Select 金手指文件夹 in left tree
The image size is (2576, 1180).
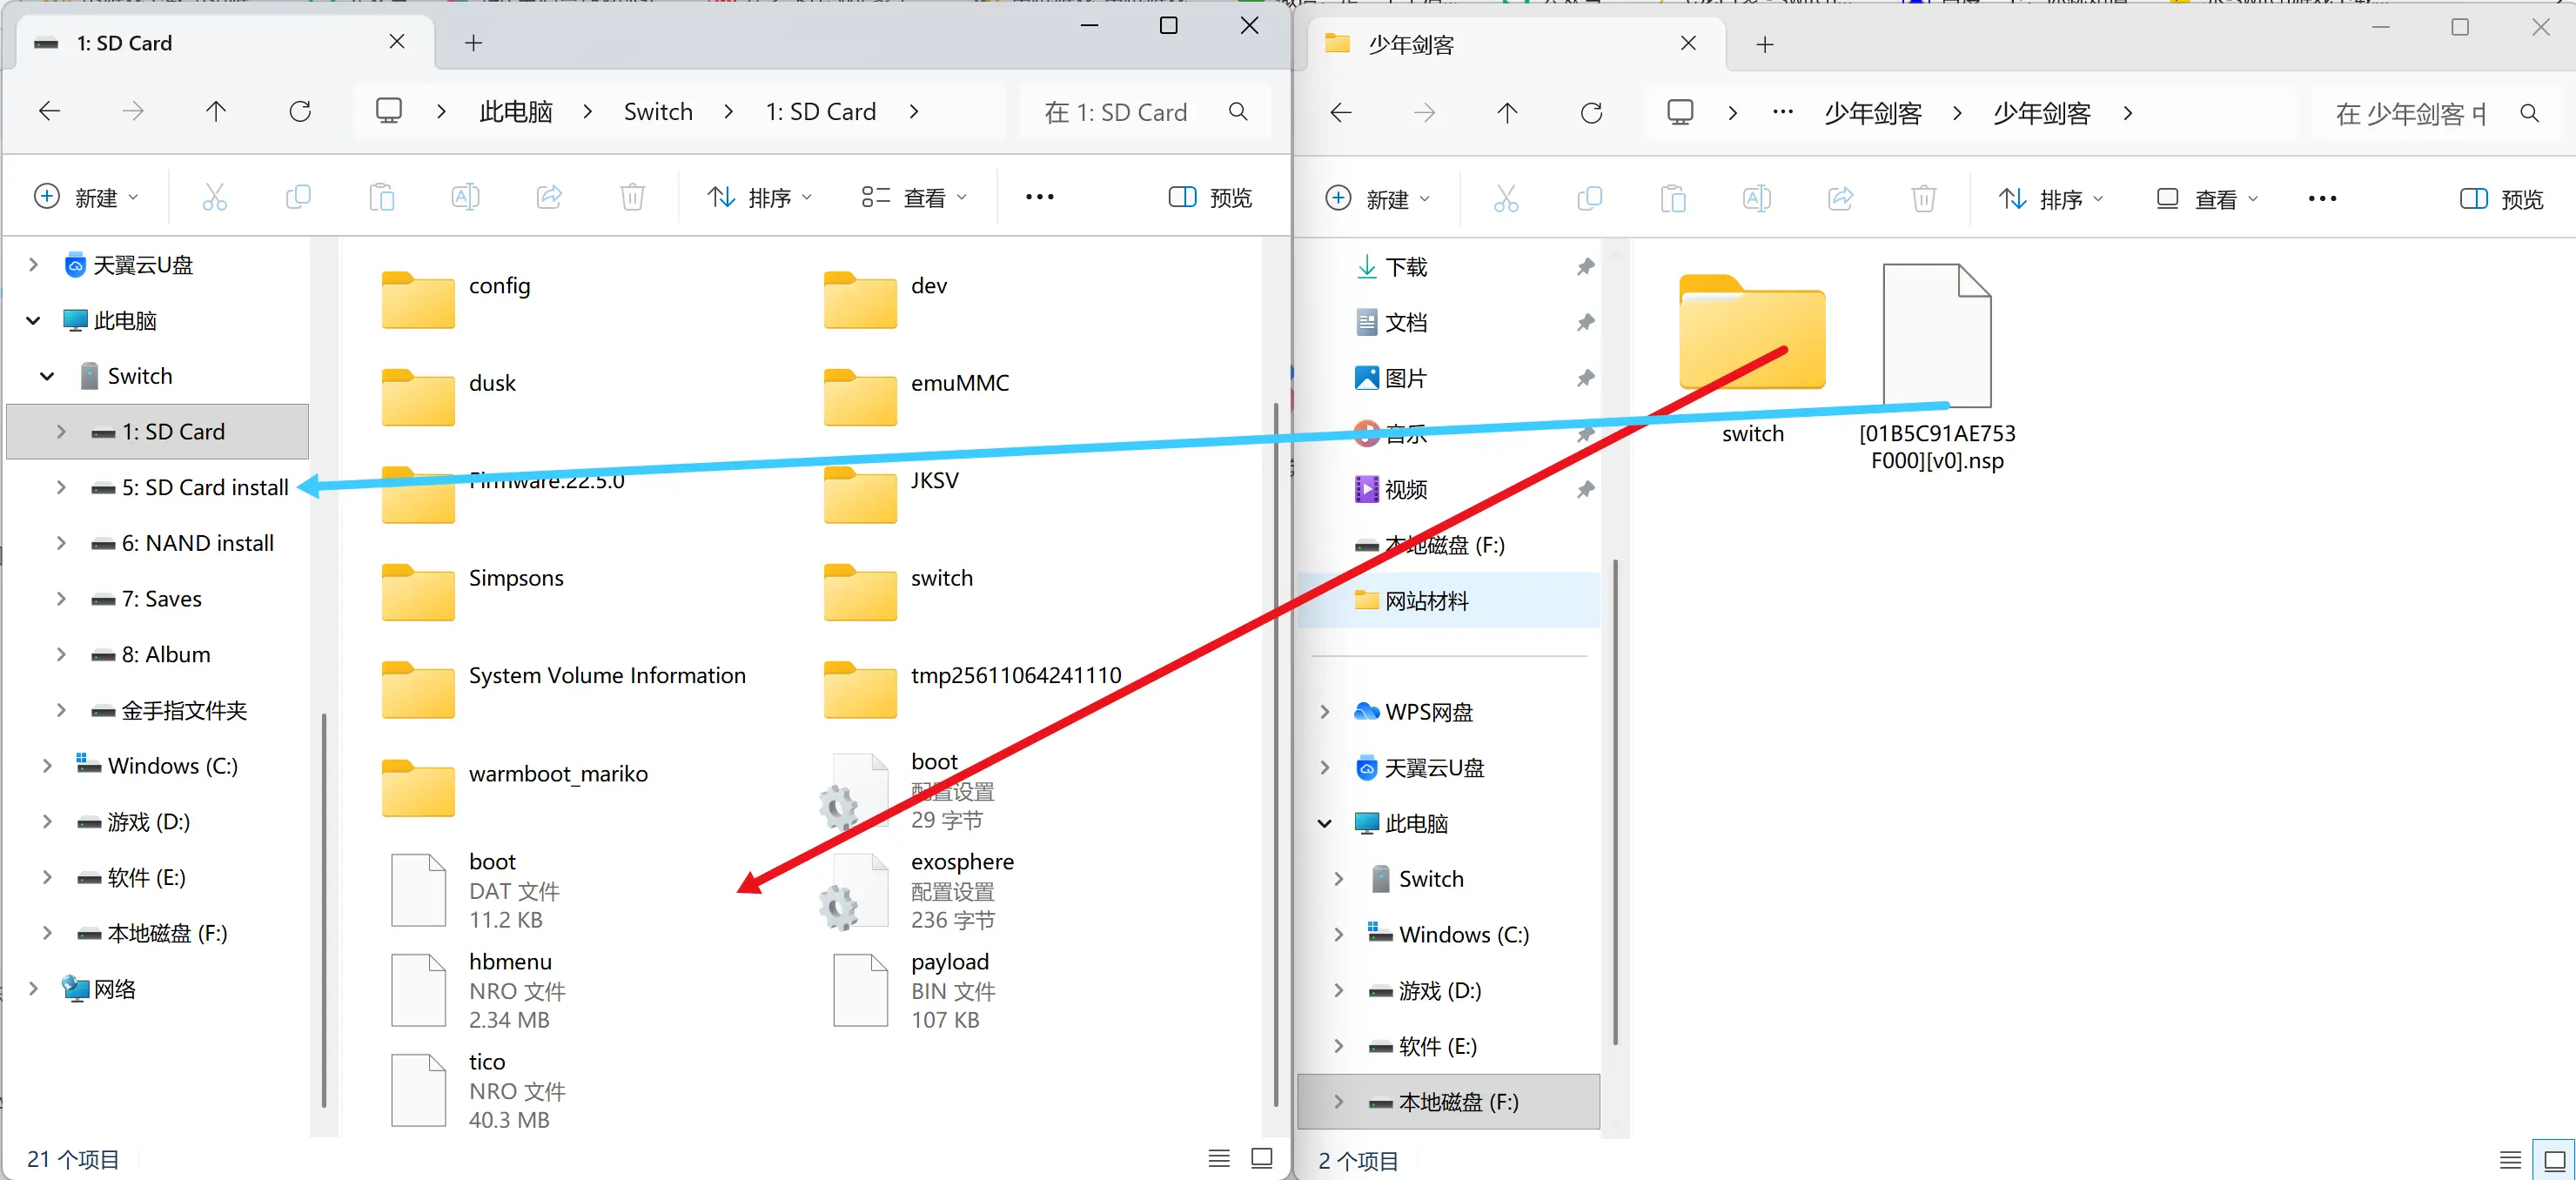158,710
